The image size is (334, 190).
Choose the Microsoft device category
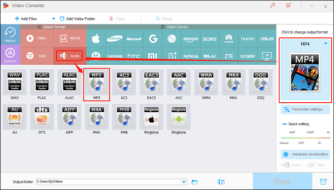pos(134,38)
